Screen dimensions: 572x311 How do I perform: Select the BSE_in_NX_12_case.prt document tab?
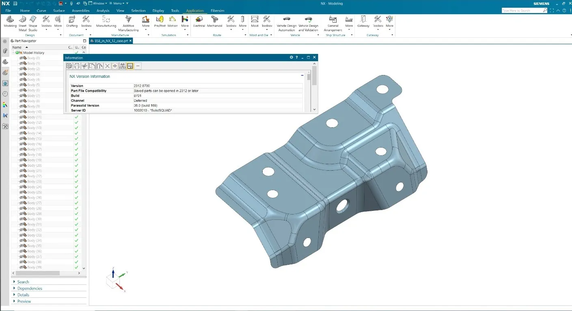pos(110,41)
